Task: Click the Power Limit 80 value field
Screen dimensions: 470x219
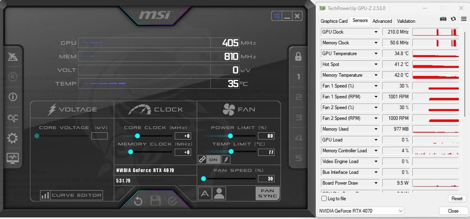Action: tap(266, 136)
